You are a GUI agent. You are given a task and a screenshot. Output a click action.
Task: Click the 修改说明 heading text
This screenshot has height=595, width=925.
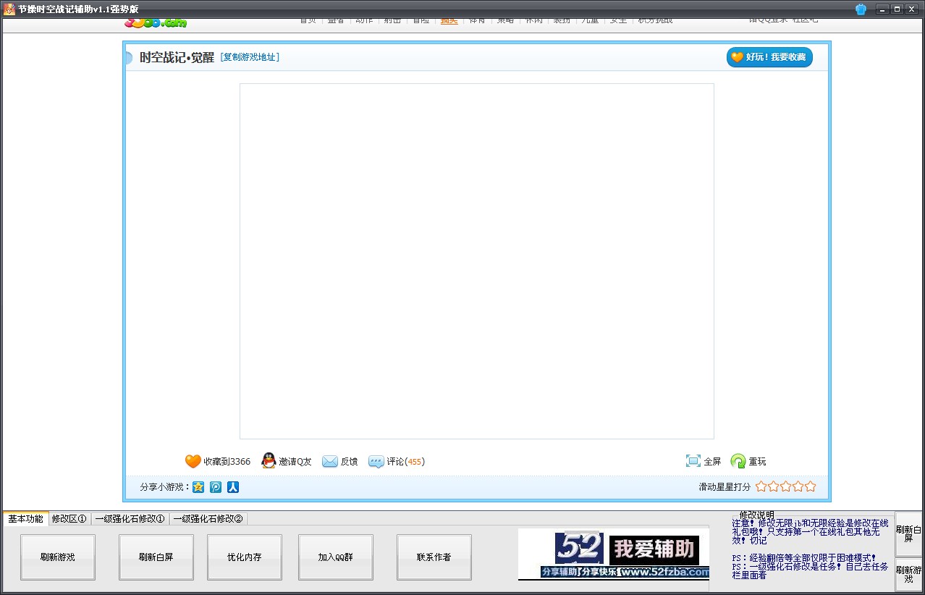(757, 515)
